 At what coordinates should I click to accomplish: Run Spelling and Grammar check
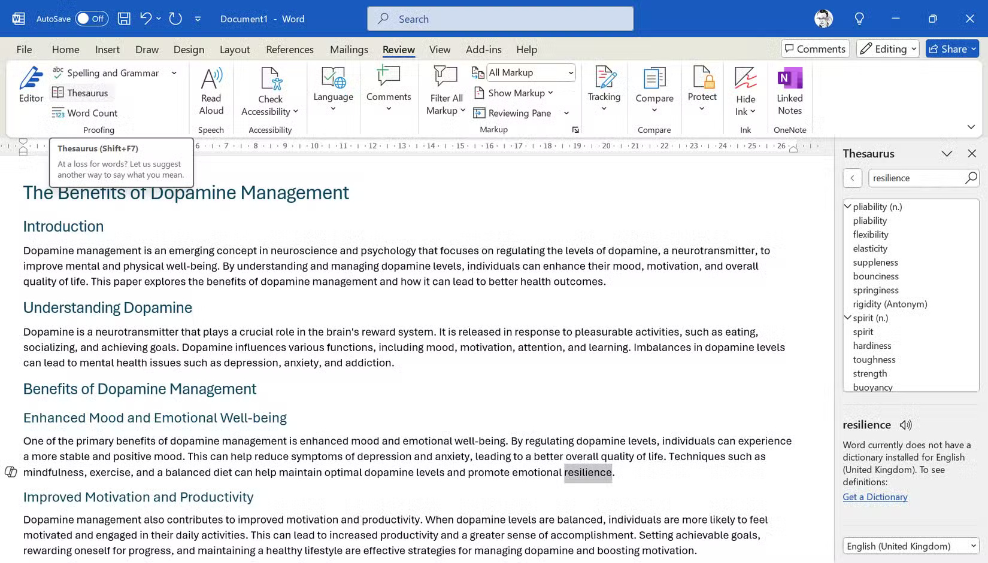click(107, 72)
